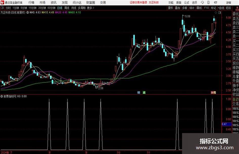Click the 标记 mark toolbar button

tap(213, 8)
